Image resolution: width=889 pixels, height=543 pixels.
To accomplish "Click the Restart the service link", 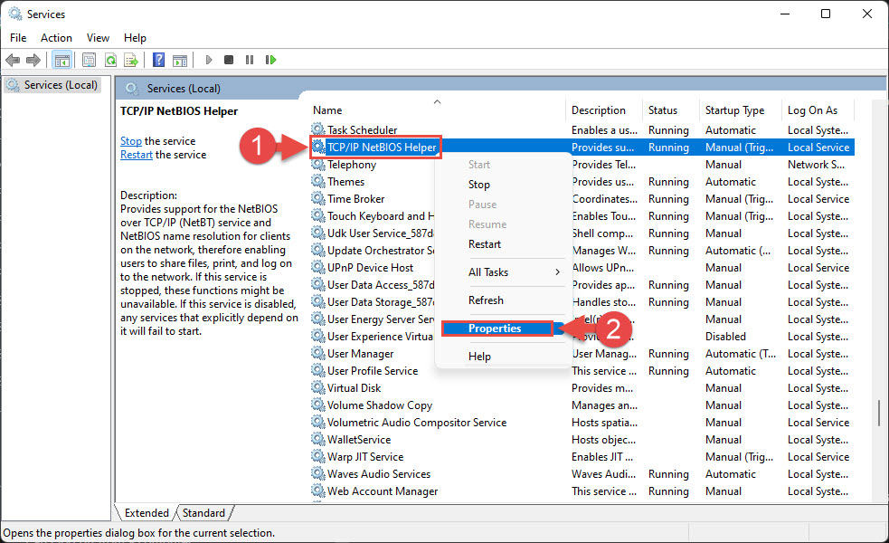I will pyautogui.click(x=136, y=155).
